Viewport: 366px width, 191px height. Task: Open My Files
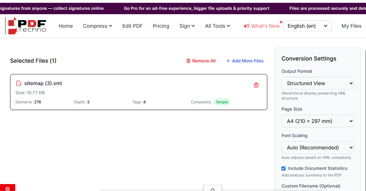click(351, 26)
